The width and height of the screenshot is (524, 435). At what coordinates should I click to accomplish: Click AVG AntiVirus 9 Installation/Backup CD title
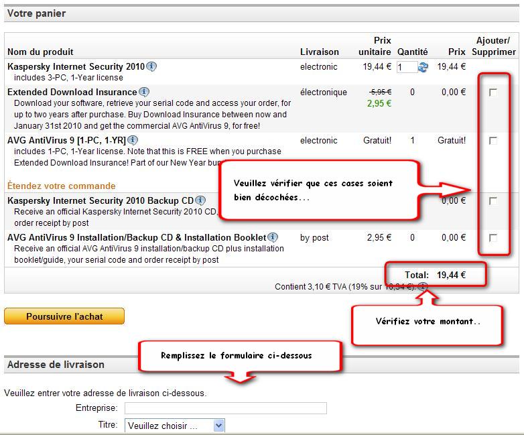(x=137, y=237)
